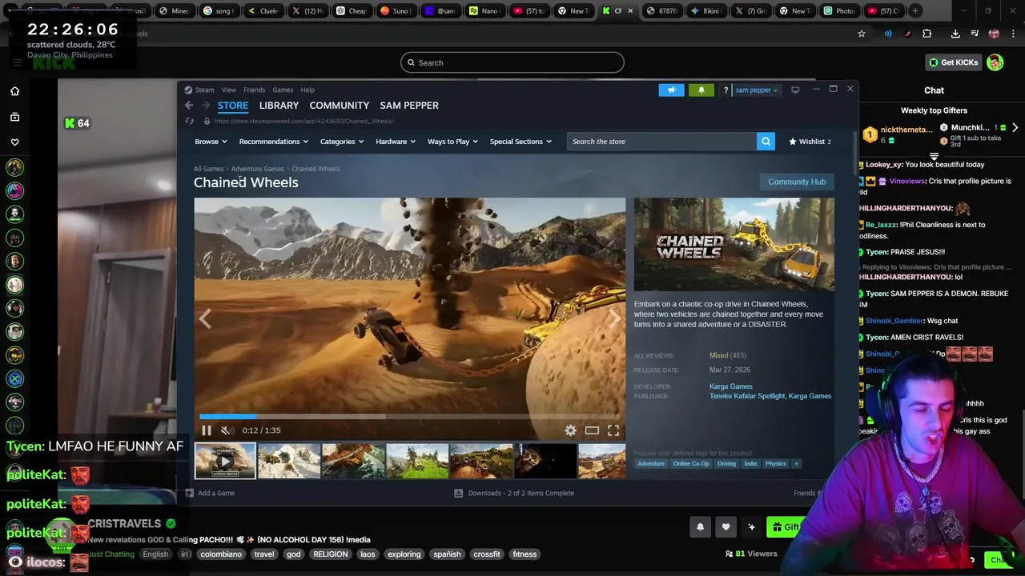Image resolution: width=1025 pixels, height=576 pixels.
Task: Open Steam notifications bell
Action: click(701, 90)
